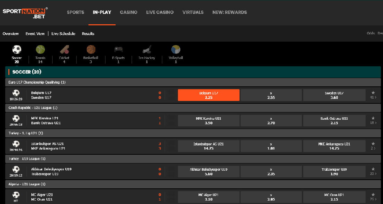
Task: Open the New: Rewards tab
Action: [229, 12]
